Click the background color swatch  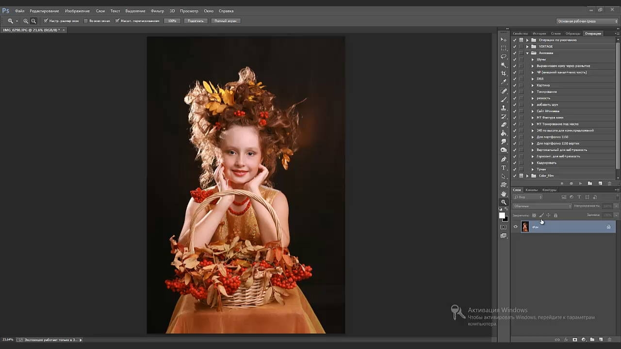pyautogui.click(x=506, y=219)
